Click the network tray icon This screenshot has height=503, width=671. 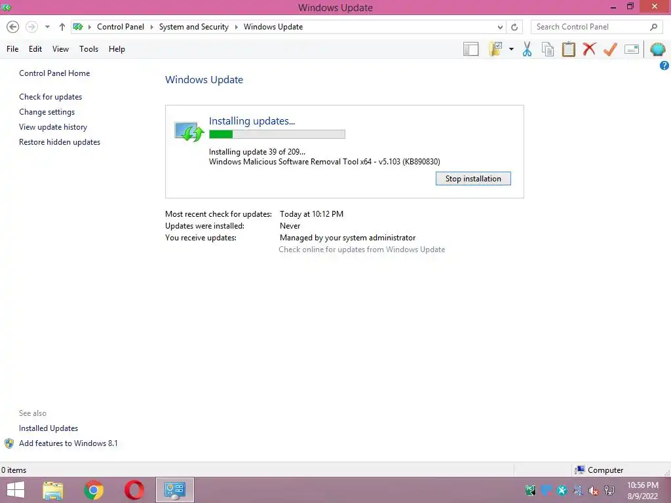tap(609, 491)
